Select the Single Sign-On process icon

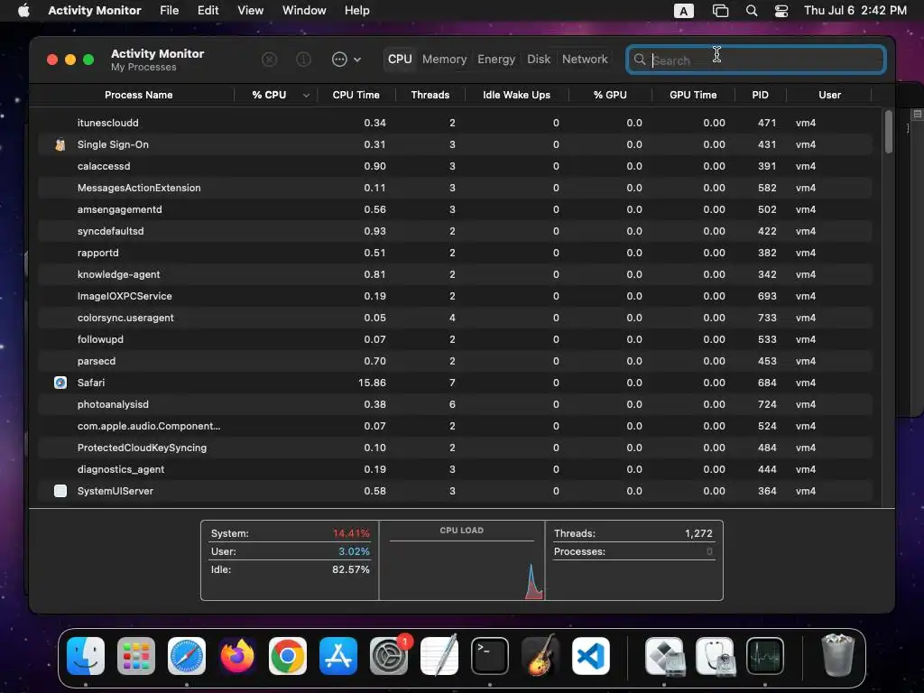(x=60, y=144)
